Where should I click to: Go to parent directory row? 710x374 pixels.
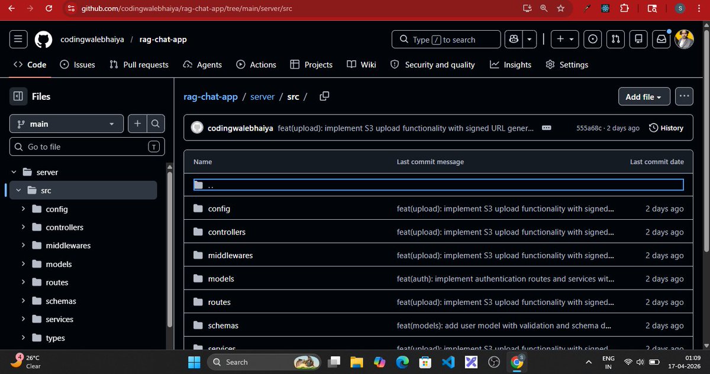438,185
